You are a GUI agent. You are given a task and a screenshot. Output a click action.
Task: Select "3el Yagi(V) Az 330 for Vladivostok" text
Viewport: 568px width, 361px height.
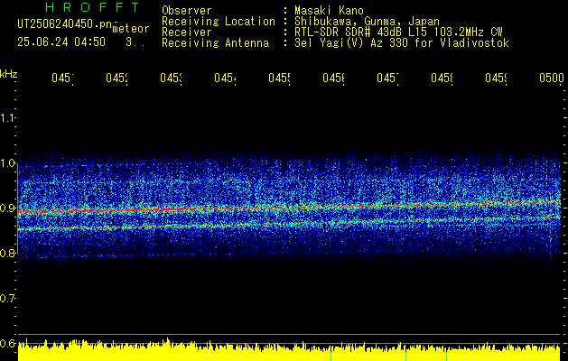click(402, 43)
